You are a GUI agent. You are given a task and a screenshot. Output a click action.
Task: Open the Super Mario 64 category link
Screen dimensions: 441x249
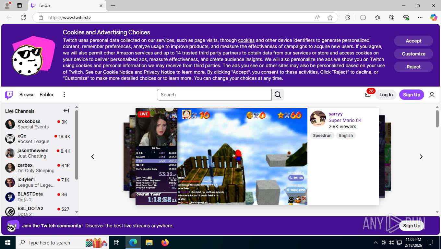coord(345,120)
